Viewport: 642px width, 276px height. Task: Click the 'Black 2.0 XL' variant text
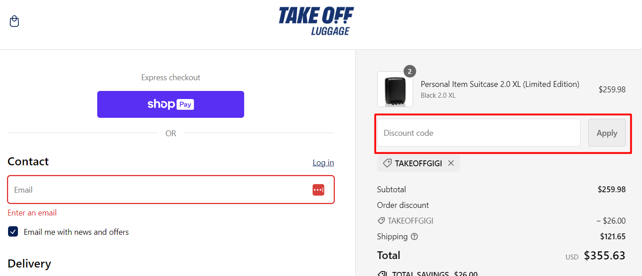pos(438,95)
